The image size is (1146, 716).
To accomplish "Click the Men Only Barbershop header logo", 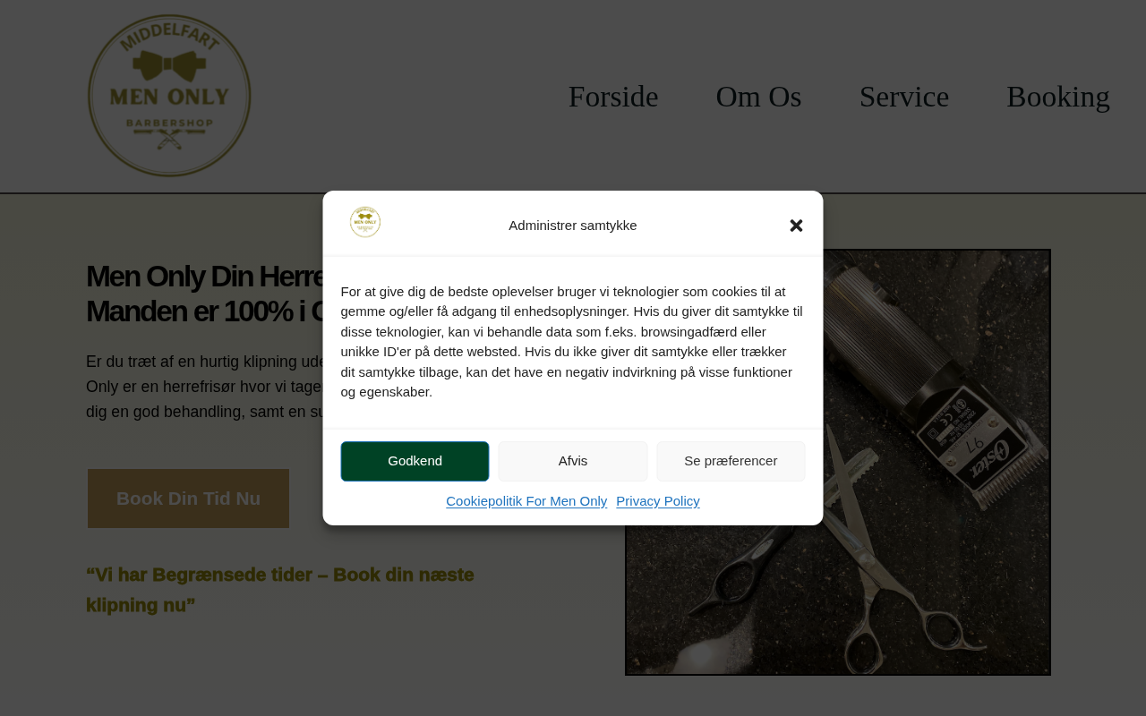I will (169, 96).
